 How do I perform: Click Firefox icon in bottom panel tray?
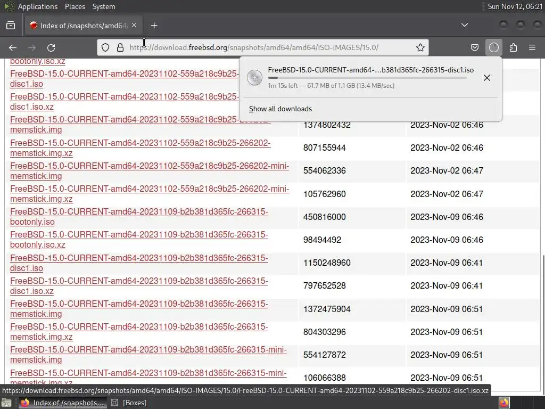[x=505, y=403]
